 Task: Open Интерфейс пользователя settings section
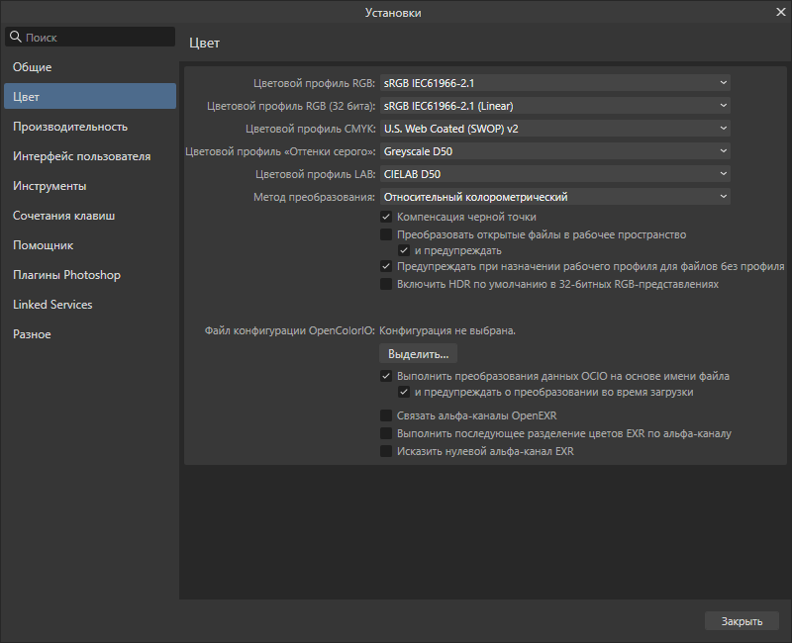coord(81,156)
